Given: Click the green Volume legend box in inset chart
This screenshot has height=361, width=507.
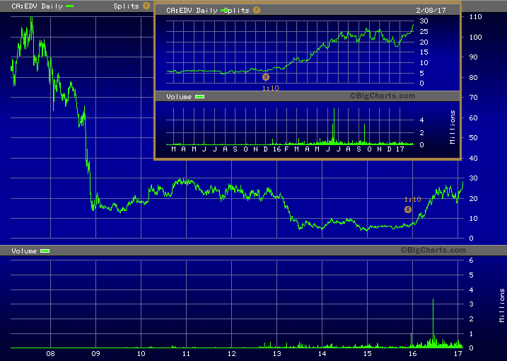Looking at the screenshot, I should (200, 96).
